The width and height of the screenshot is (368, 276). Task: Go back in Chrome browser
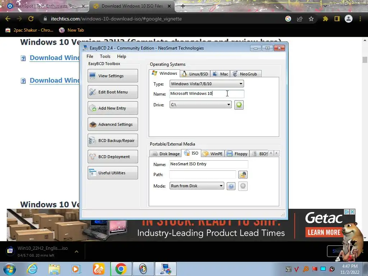coord(8,19)
